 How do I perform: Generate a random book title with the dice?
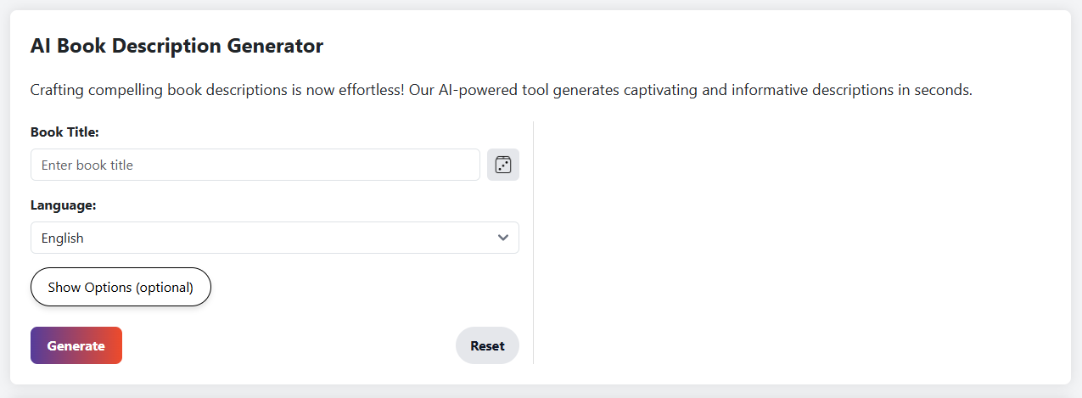[503, 165]
